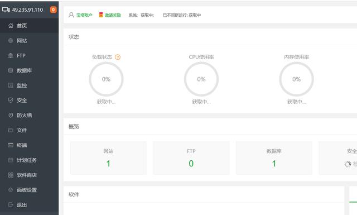Image resolution: width=357 pixels, height=215 pixels.
Task: Open the 网站 menu item
Action: pos(29,41)
